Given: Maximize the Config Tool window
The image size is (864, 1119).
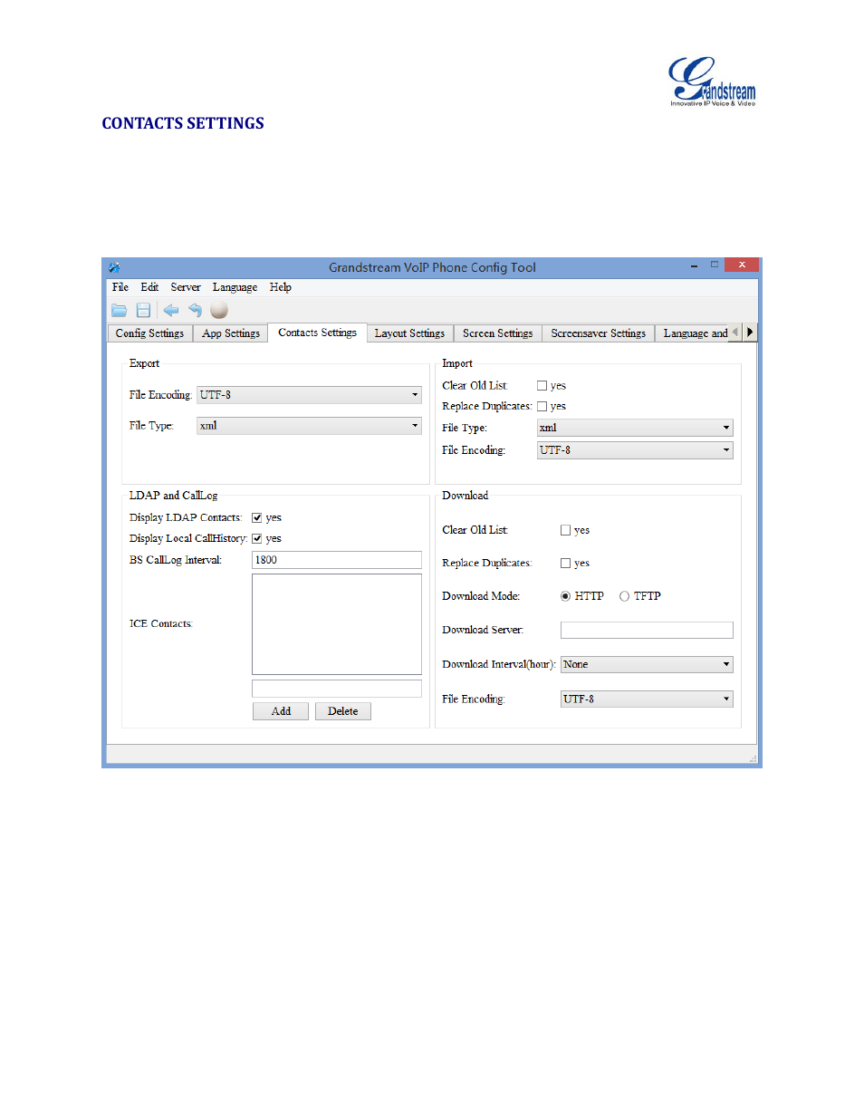Looking at the screenshot, I should click(715, 265).
